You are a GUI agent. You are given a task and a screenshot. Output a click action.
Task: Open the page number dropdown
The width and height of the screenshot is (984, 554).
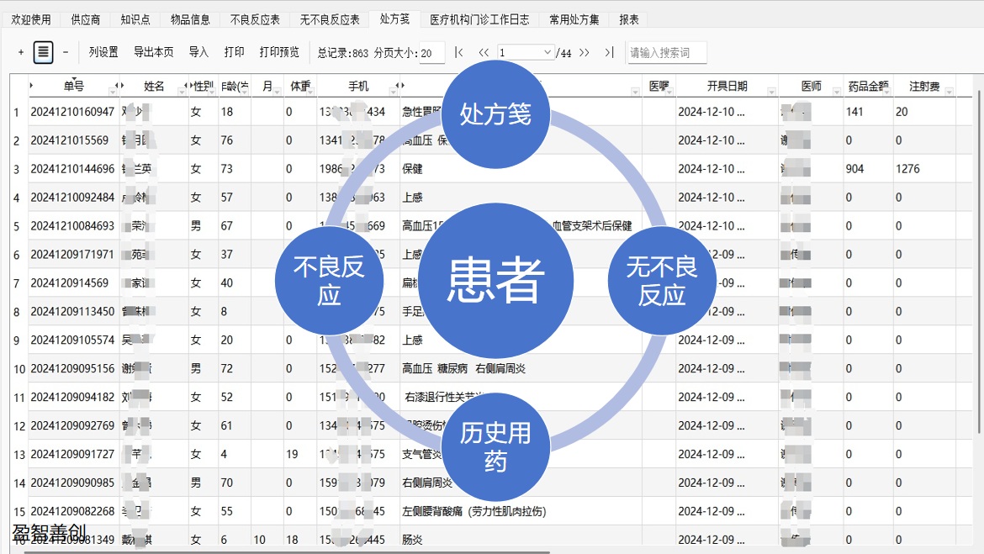548,52
